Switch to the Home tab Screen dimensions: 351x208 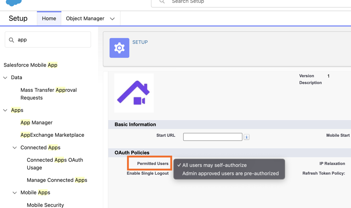point(49,18)
